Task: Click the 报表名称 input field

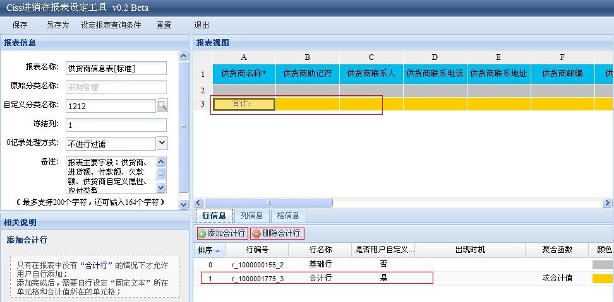Action: pos(116,67)
